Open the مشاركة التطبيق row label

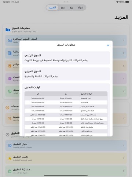tap(21, 170)
